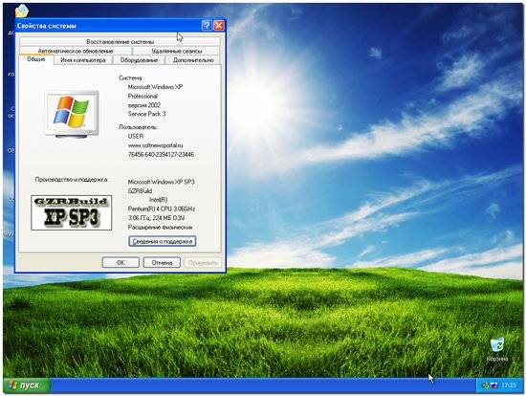Select the Общие tab
Viewport: 526px width, 396px height.
click(36, 59)
